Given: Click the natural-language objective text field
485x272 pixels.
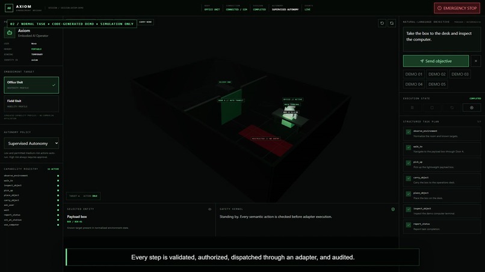Looking at the screenshot, I should (442, 39).
